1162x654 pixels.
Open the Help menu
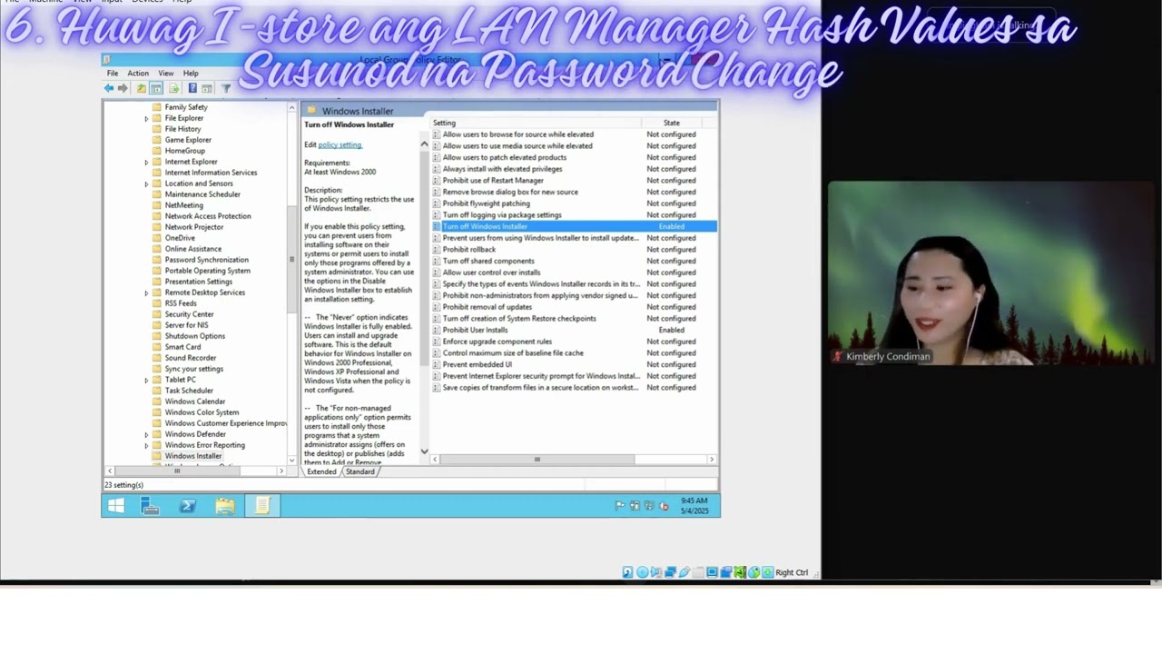191,73
